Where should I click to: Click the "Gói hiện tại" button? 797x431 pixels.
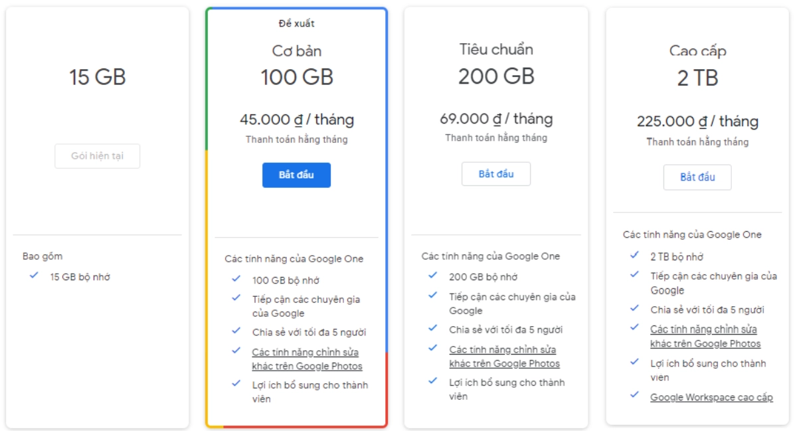(x=97, y=156)
